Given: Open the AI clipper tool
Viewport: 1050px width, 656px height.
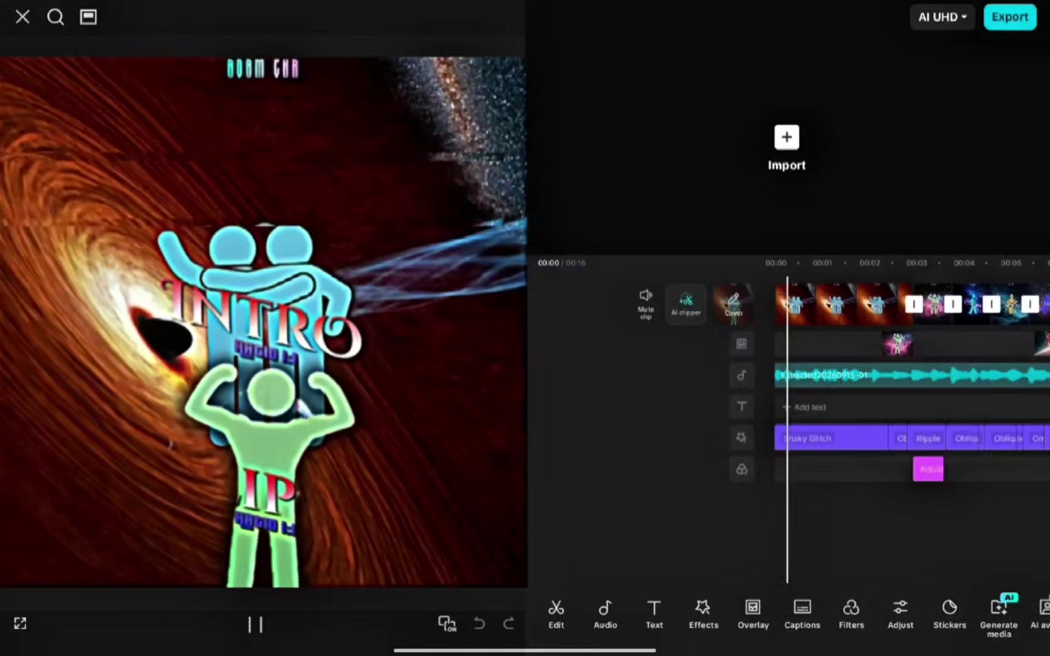Looking at the screenshot, I should (686, 304).
